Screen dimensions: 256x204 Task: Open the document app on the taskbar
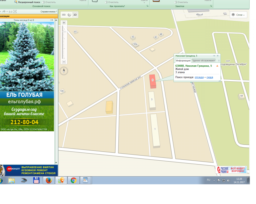pos(85,180)
